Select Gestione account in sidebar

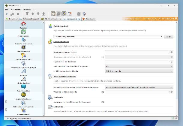pyautogui.click(x=23, y=49)
